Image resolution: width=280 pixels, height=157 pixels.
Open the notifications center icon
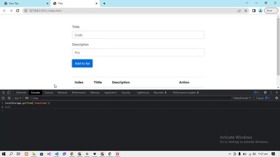point(273,154)
